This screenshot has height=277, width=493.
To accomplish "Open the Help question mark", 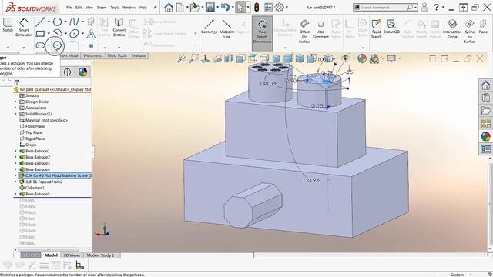I will coord(436,7).
